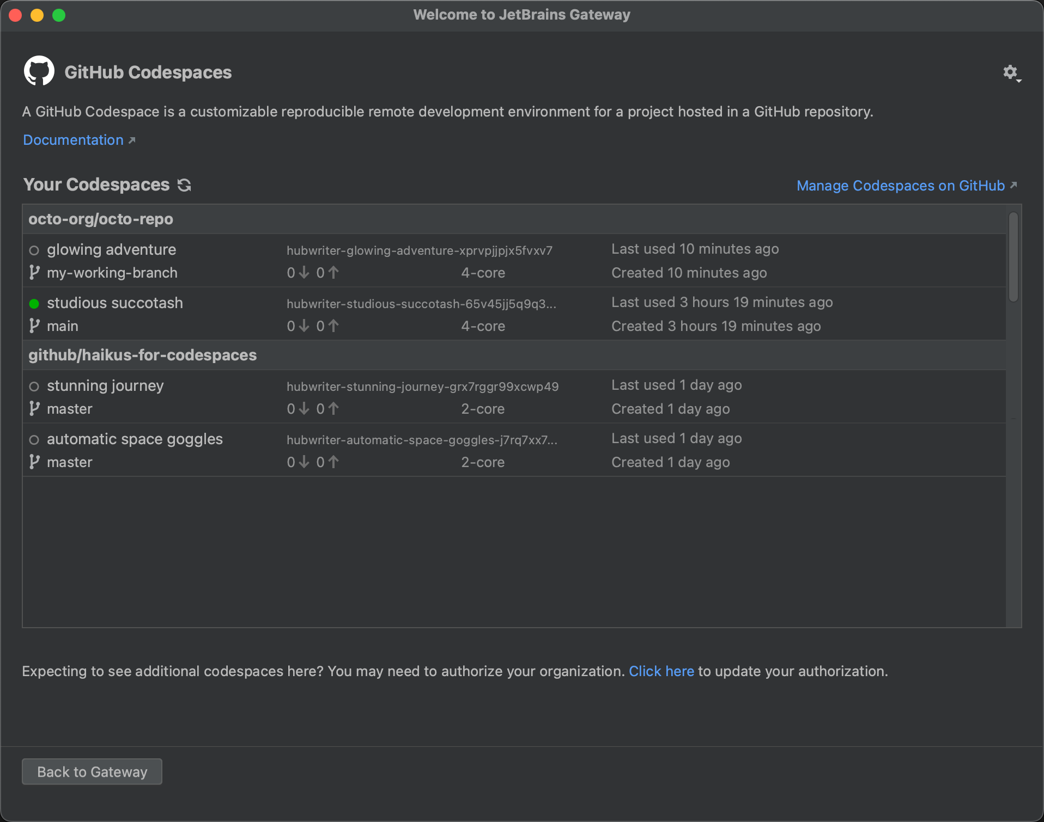Click the stopped status circle for glowing adventure
Image resolution: width=1044 pixels, height=822 pixels.
[34, 250]
